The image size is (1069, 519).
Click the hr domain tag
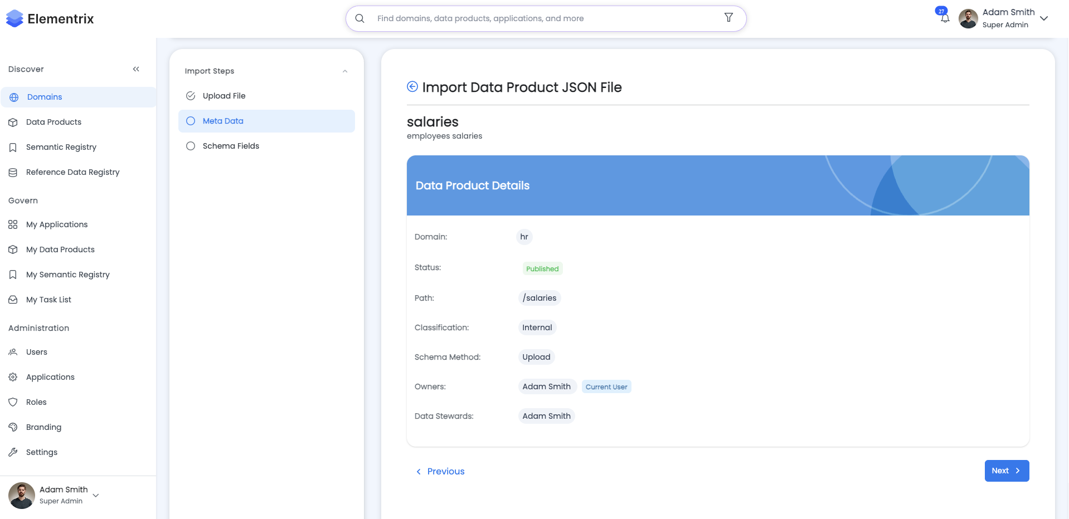[524, 237]
